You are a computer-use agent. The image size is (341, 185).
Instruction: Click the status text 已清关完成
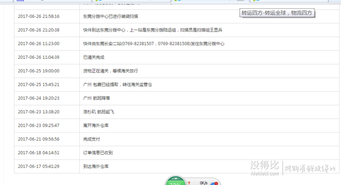pyautogui.click(x=94, y=57)
